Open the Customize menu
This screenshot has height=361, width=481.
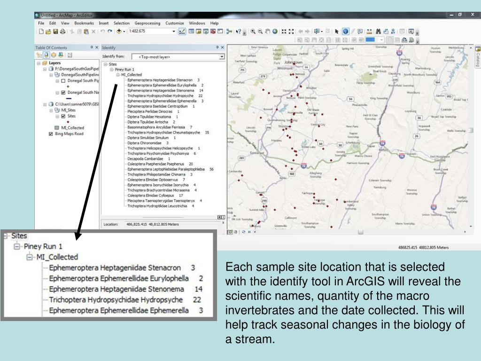pyautogui.click(x=175, y=23)
